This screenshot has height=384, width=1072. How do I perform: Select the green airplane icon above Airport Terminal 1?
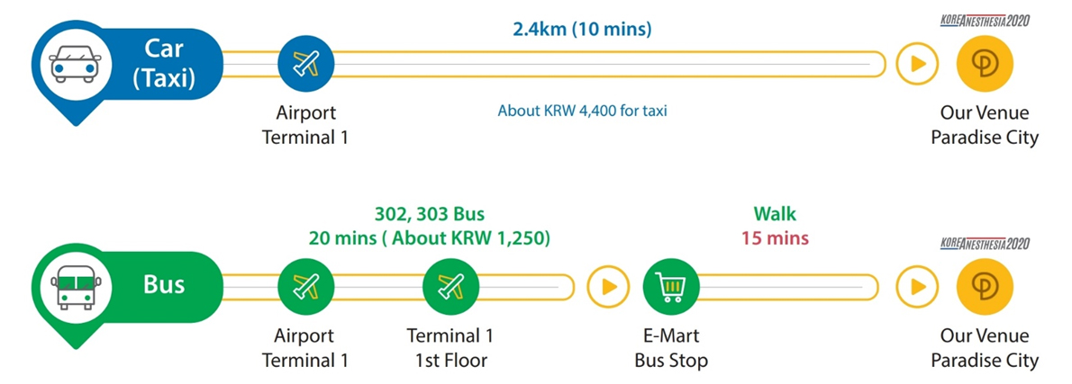pyautogui.click(x=305, y=286)
